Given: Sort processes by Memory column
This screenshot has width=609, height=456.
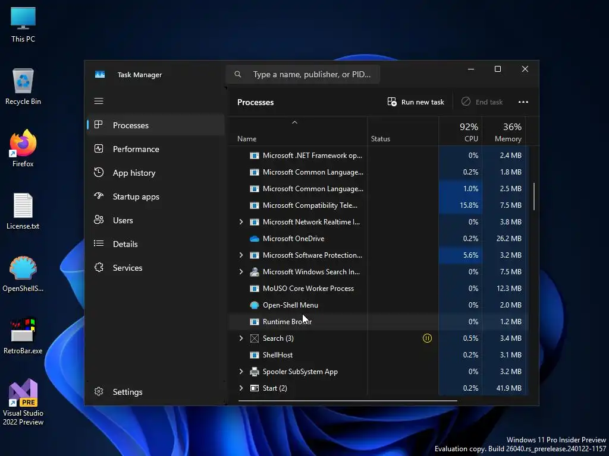Looking at the screenshot, I should click(504, 132).
